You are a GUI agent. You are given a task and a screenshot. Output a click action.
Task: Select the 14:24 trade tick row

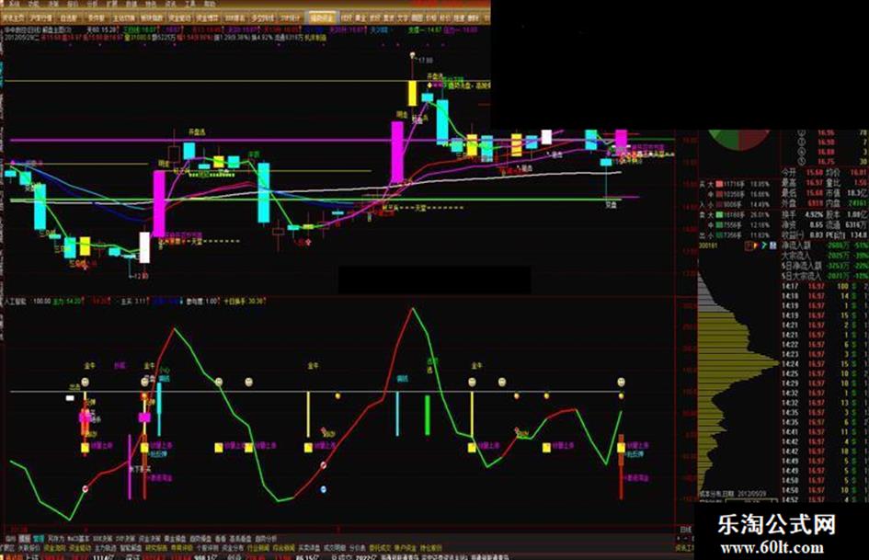825,364
